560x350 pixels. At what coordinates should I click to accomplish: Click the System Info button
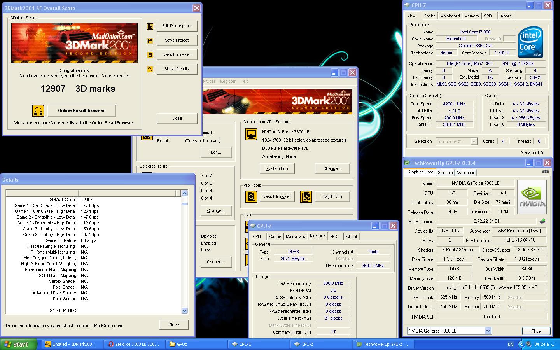coord(277,169)
